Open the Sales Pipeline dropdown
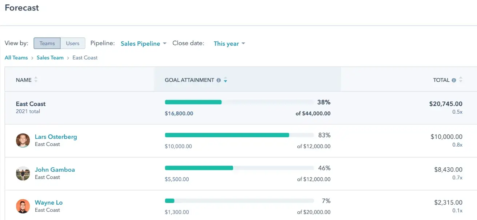 pyautogui.click(x=144, y=44)
